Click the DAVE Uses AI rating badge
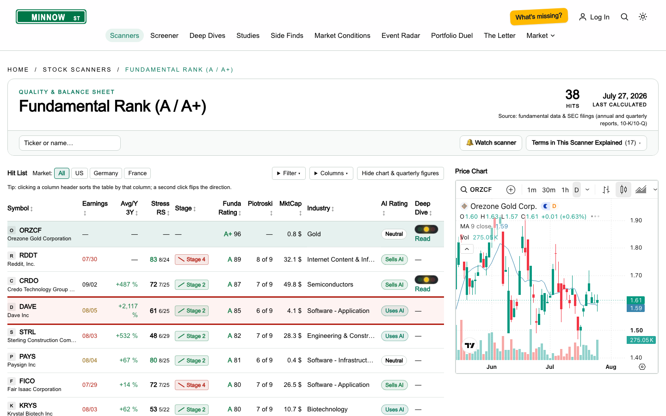 pyautogui.click(x=395, y=311)
